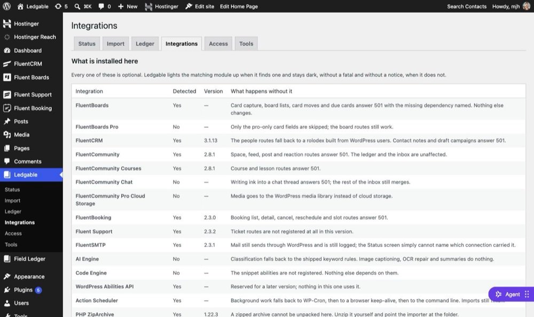This screenshot has height=317, width=534.
Task: Open Tools in Ledgable submenu
Action: click(x=11, y=245)
